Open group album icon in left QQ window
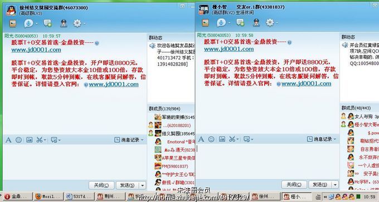This screenshot has width=379, height=202. pos(13,23)
